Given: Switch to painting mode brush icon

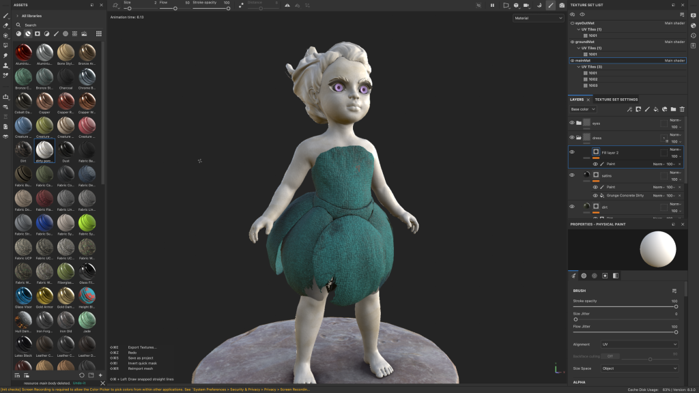Looking at the screenshot, I should (x=551, y=5).
